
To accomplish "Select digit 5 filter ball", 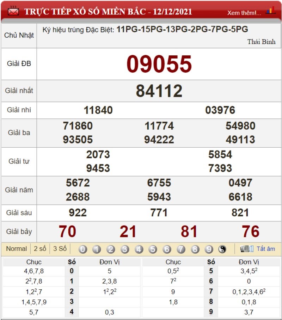I will [153, 249].
